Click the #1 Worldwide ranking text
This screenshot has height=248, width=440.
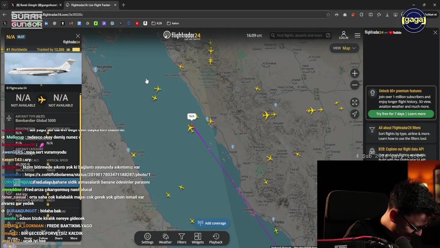(x=16, y=50)
